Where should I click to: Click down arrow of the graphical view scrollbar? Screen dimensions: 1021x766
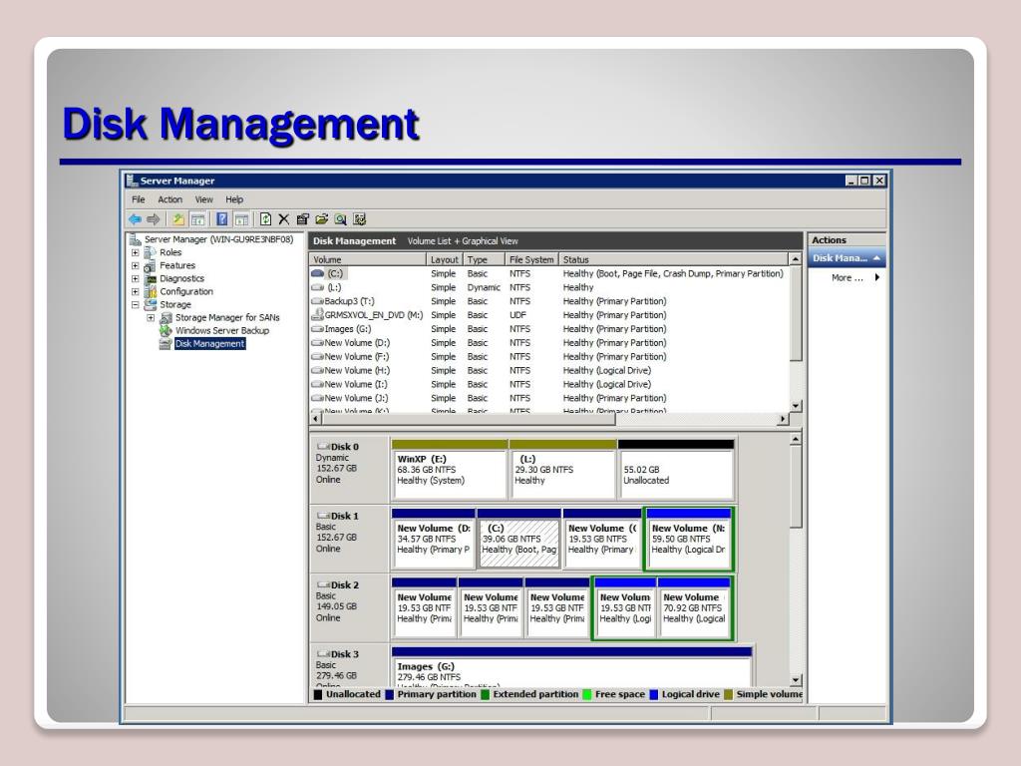pyautogui.click(x=796, y=680)
